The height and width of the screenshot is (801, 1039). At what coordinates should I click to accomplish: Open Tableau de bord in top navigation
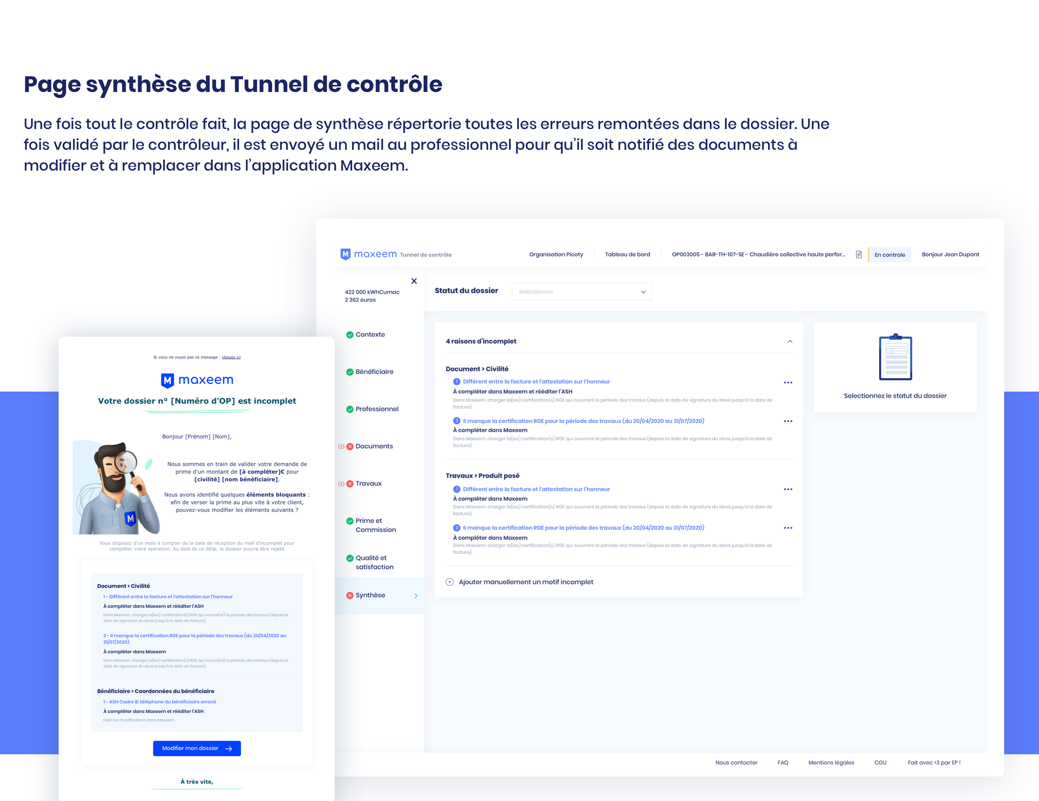point(627,254)
